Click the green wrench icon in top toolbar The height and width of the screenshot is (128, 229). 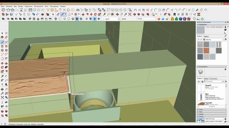197,10
